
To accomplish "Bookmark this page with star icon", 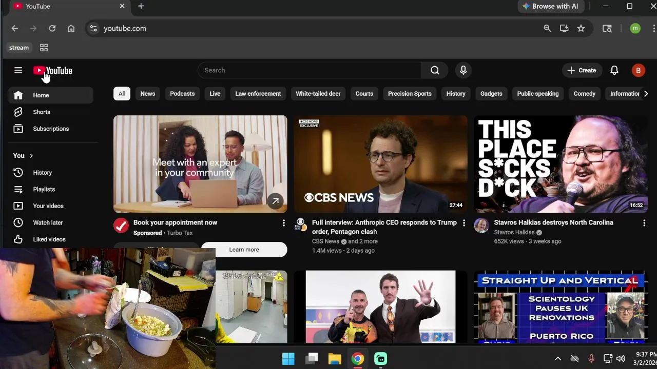I will point(581,29).
